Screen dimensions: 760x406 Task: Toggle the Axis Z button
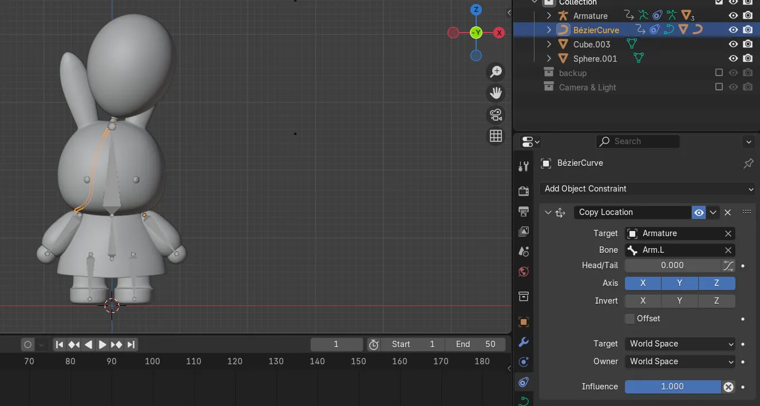click(717, 283)
